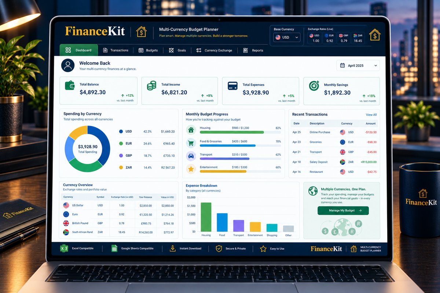
Task: Click the Shopping bar label in Expense Breakdown
Action: [272, 235]
